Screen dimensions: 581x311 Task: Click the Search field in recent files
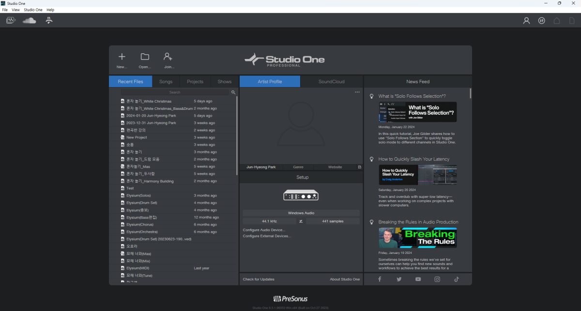175,92
